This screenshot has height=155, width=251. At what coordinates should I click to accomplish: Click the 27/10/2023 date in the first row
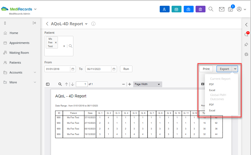click(x=90, y=117)
